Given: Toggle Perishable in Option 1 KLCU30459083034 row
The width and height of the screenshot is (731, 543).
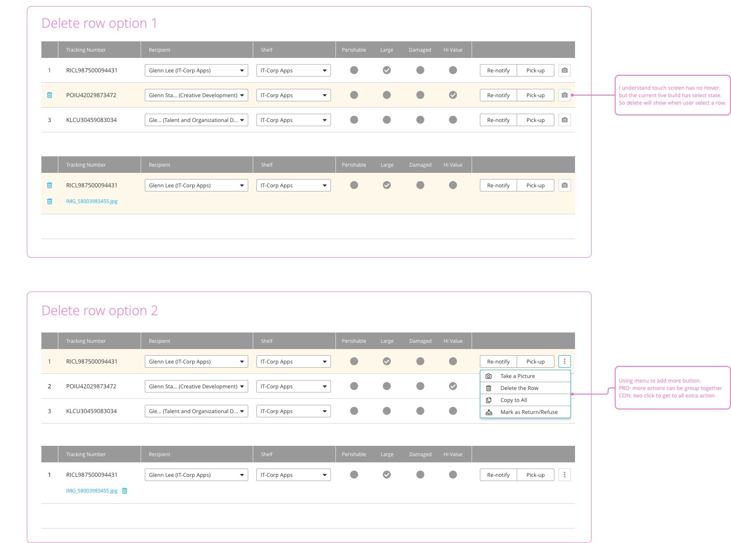Looking at the screenshot, I should [354, 120].
